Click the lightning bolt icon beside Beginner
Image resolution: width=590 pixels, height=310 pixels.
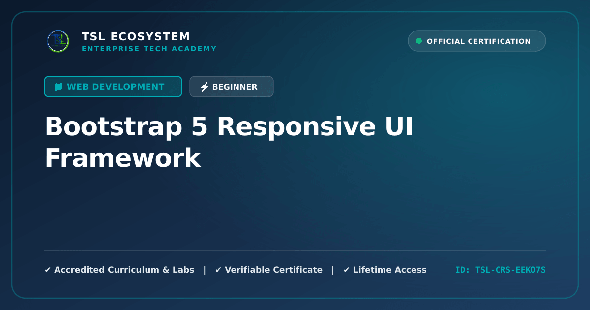(205, 87)
